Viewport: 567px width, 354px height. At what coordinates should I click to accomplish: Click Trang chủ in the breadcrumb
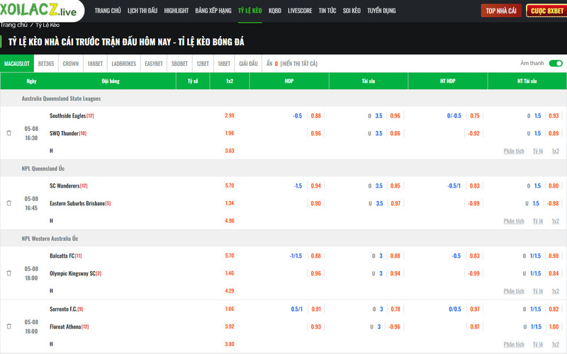tap(13, 25)
